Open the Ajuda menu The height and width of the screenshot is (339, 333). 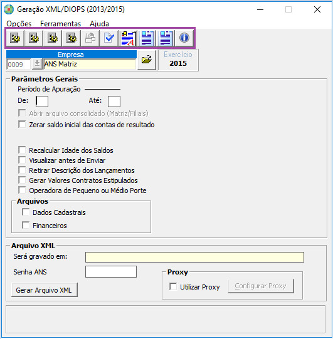point(99,24)
